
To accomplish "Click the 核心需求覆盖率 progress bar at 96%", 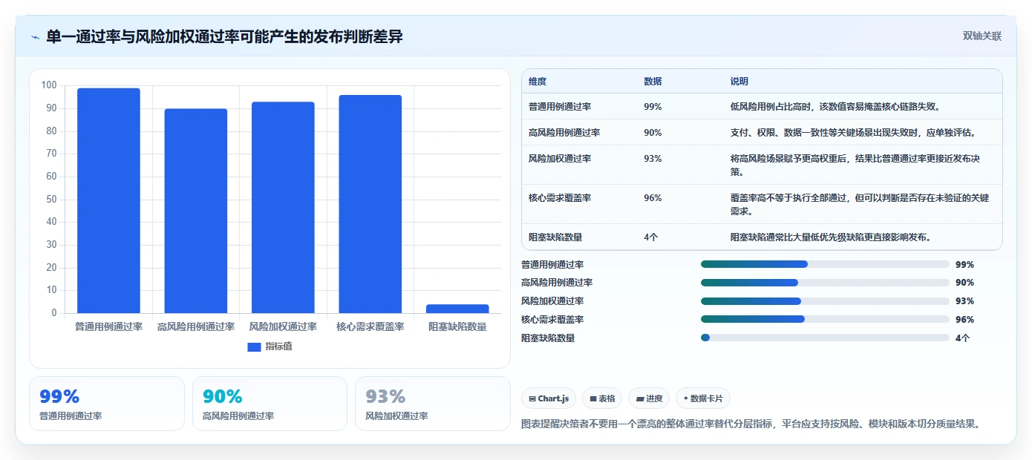I will [x=825, y=319].
